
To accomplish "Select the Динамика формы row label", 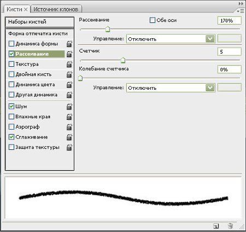I will pyautogui.click(x=37, y=44).
